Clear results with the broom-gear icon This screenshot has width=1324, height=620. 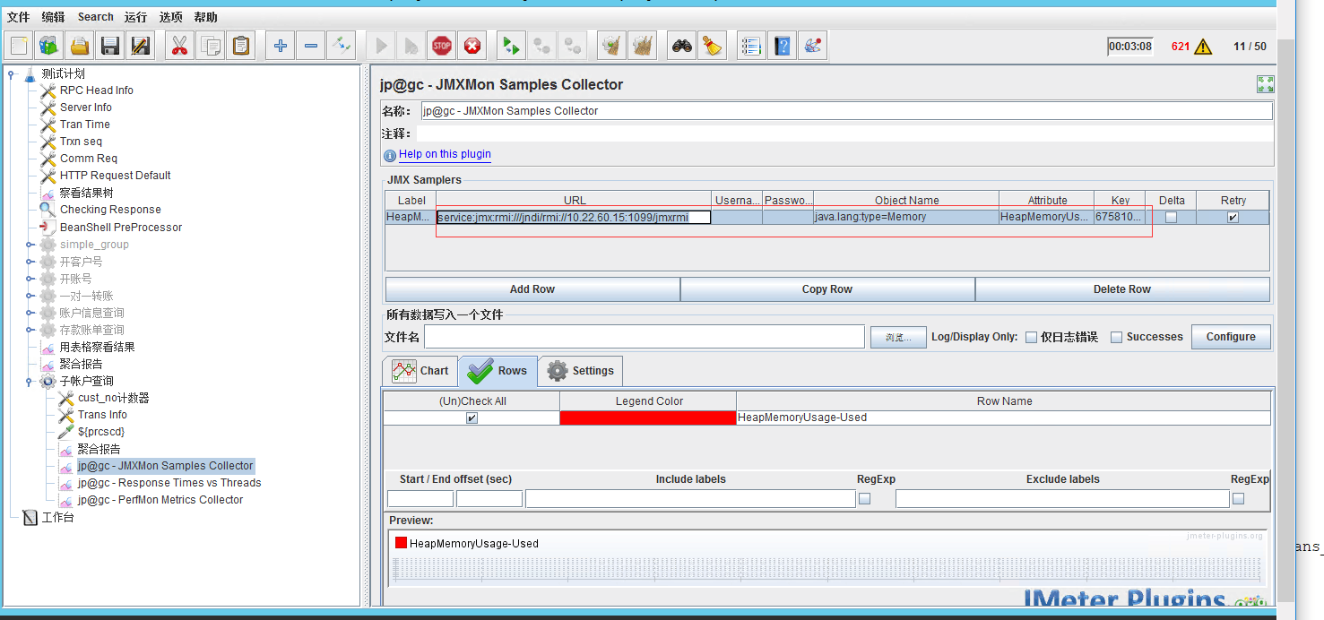pyautogui.click(x=612, y=46)
